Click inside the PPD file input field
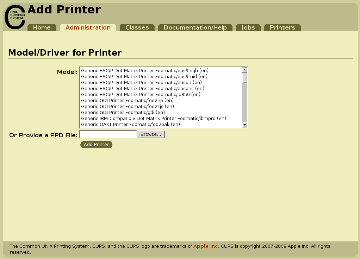The image size is (360, 259). (107, 134)
